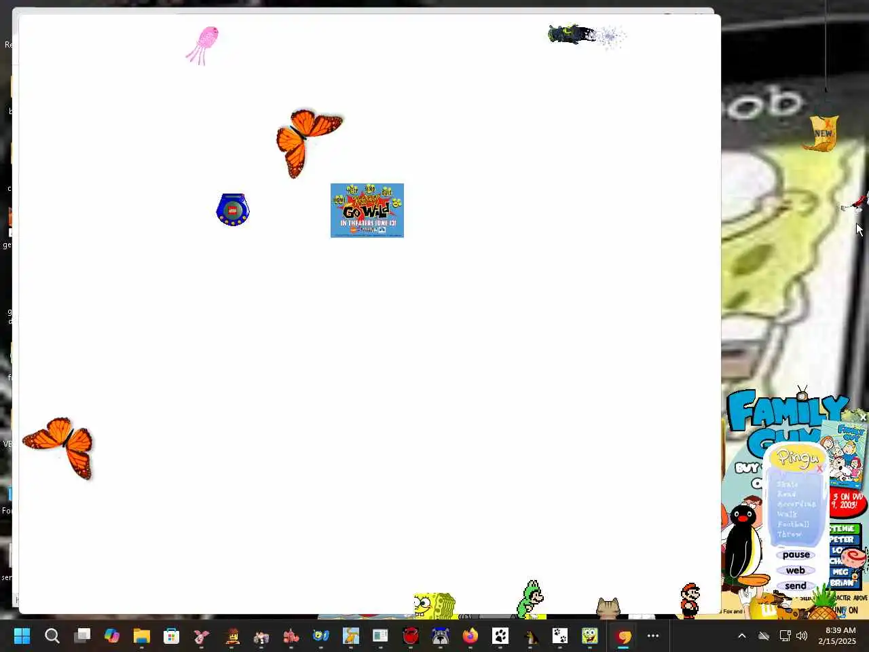Click the network status tray icon

(x=785, y=636)
